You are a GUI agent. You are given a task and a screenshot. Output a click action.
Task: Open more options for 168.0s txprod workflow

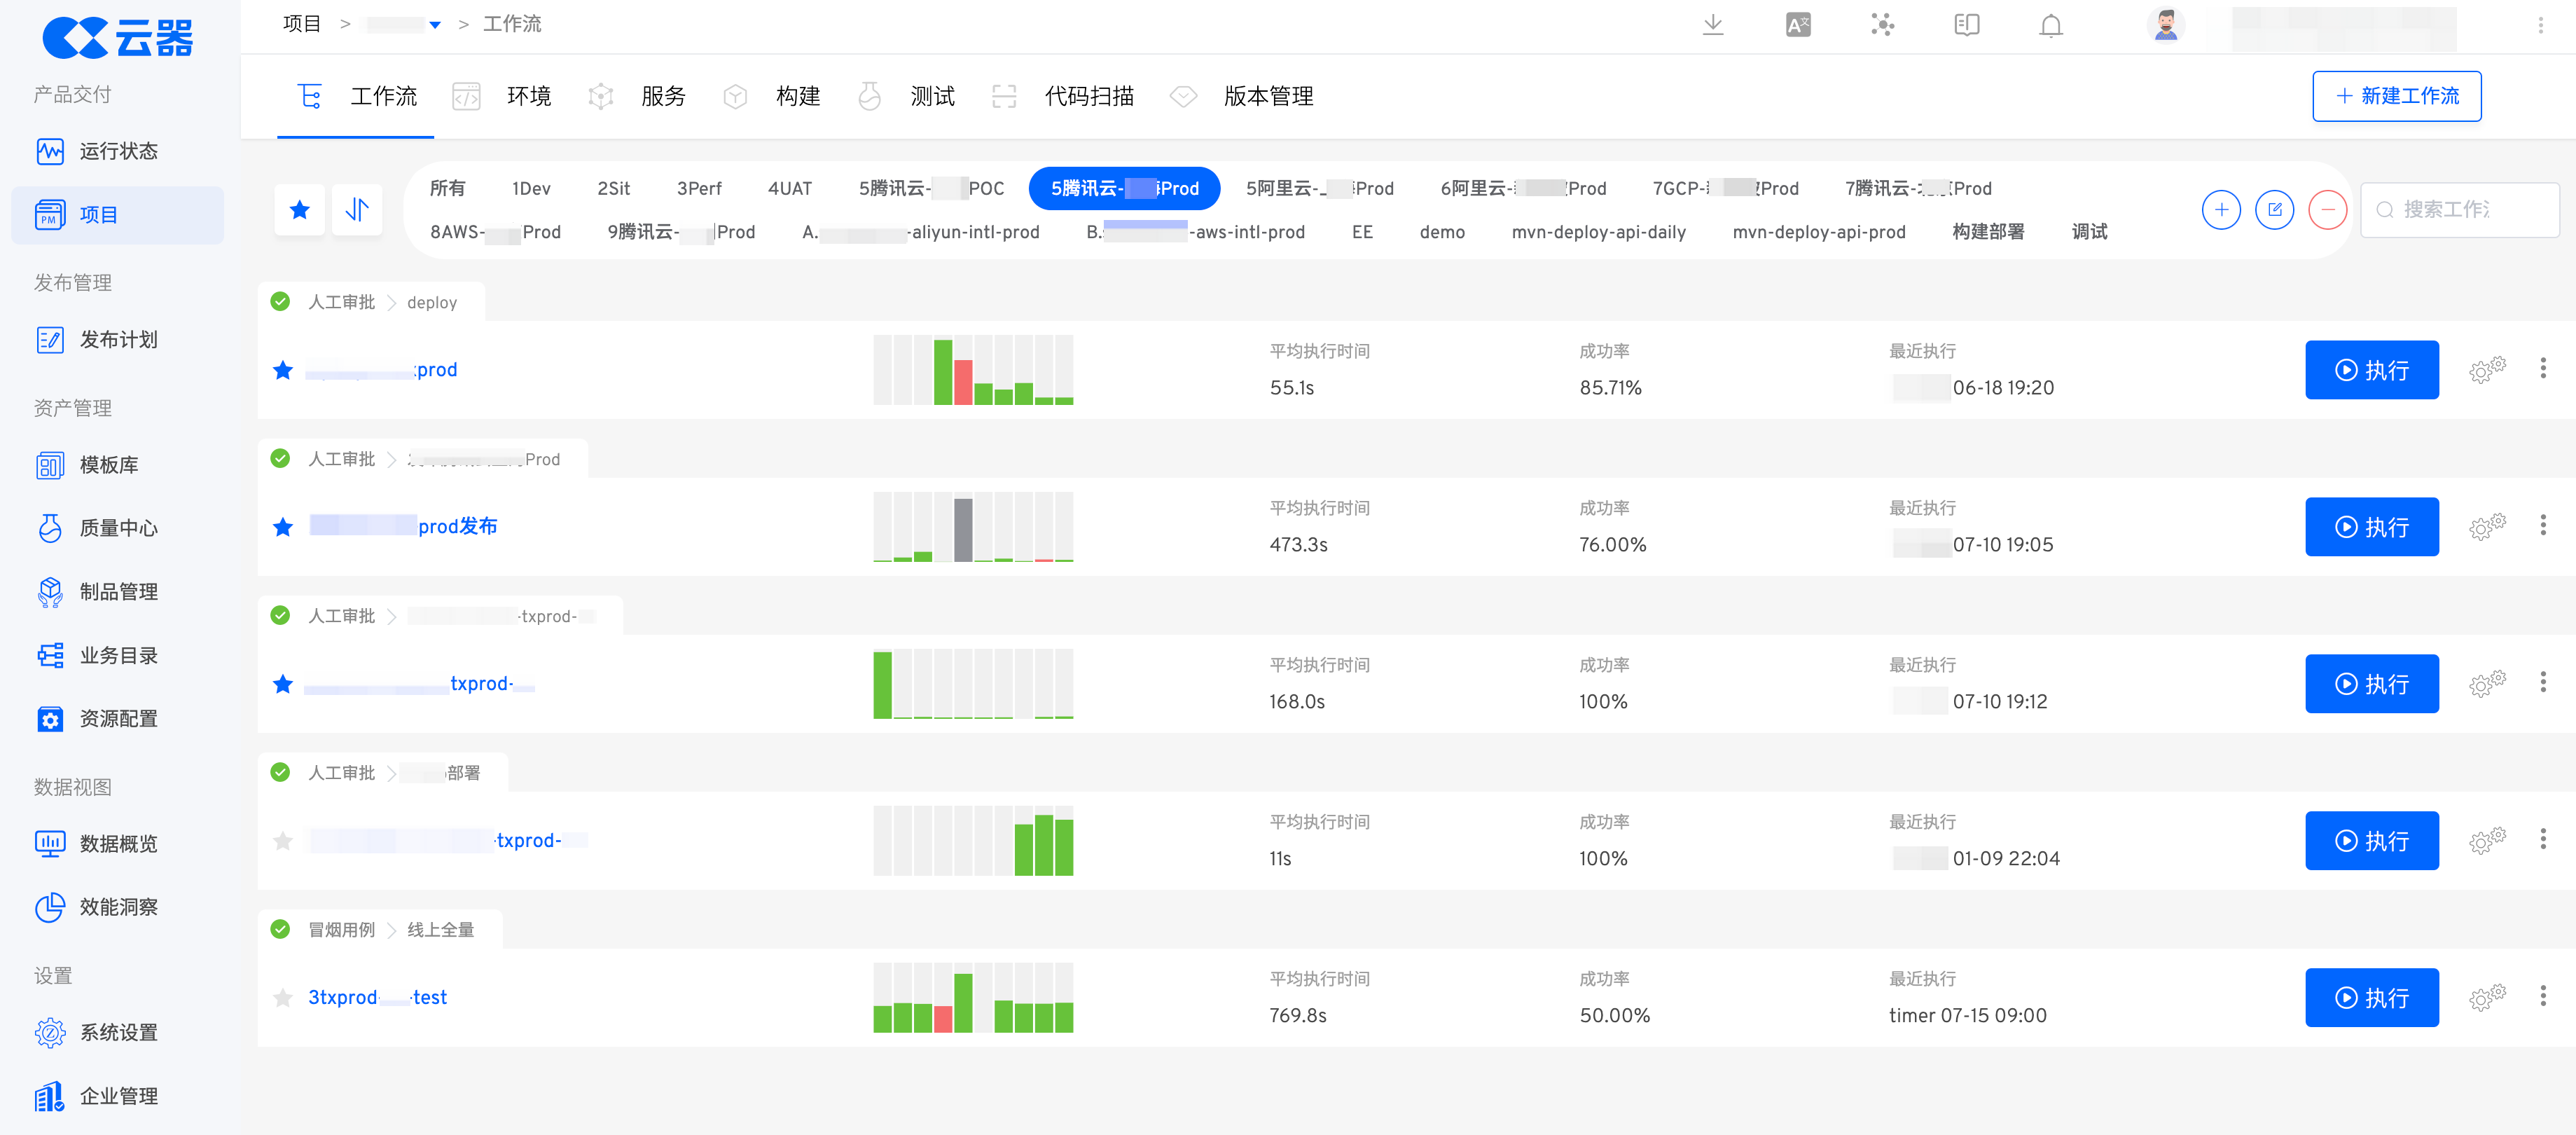(x=2542, y=683)
